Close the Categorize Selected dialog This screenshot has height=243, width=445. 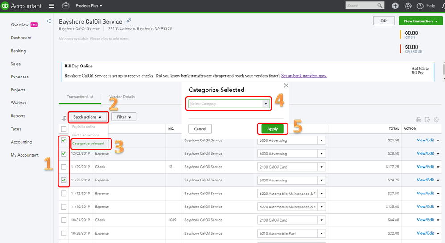tap(286, 86)
